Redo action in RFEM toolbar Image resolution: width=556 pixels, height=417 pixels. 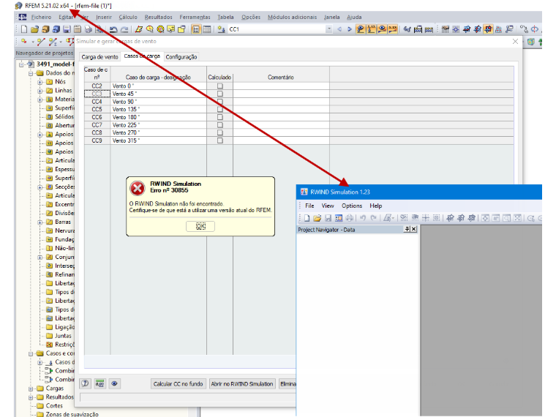coord(124,29)
